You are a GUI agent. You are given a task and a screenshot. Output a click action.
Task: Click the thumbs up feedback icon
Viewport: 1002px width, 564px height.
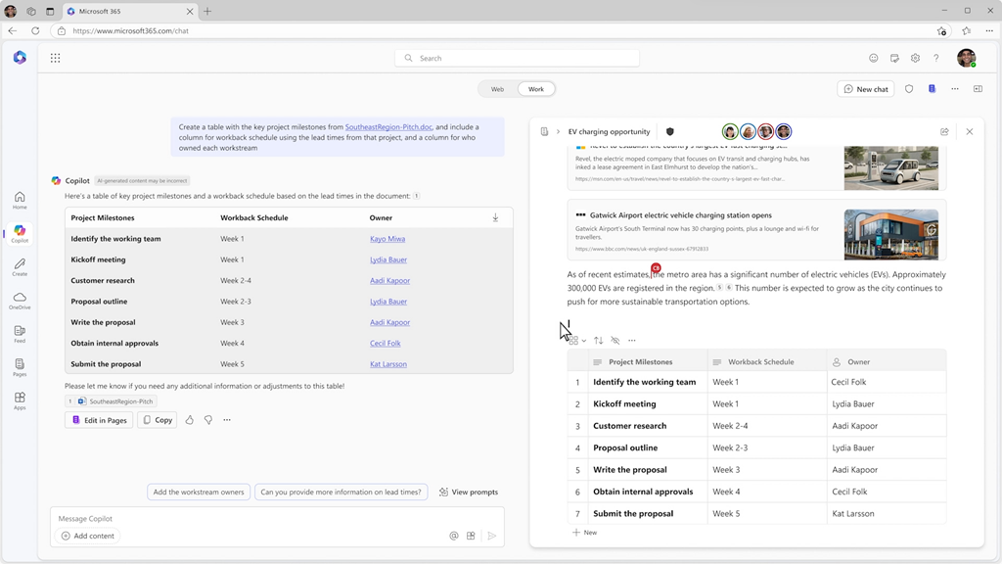tap(190, 420)
